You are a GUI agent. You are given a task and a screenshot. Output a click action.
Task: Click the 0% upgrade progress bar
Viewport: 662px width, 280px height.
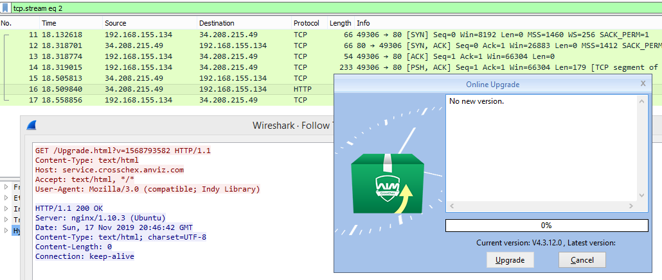tap(546, 226)
